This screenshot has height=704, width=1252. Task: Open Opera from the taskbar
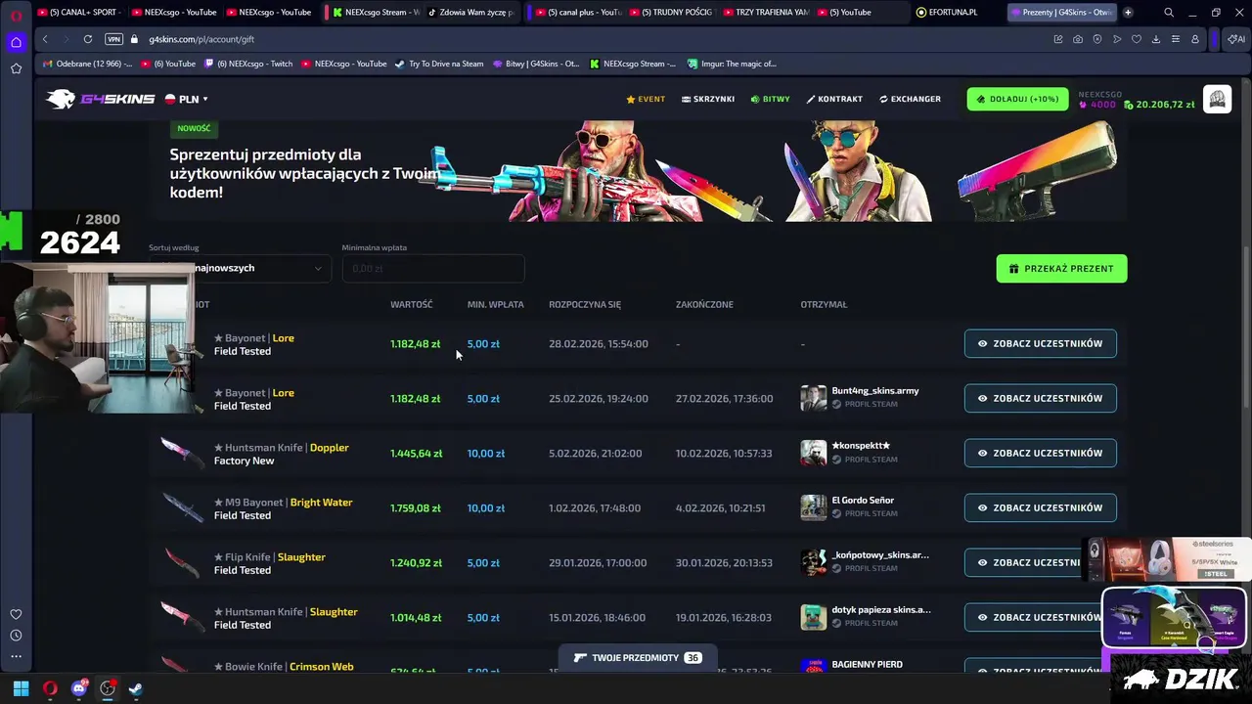(50, 688)
